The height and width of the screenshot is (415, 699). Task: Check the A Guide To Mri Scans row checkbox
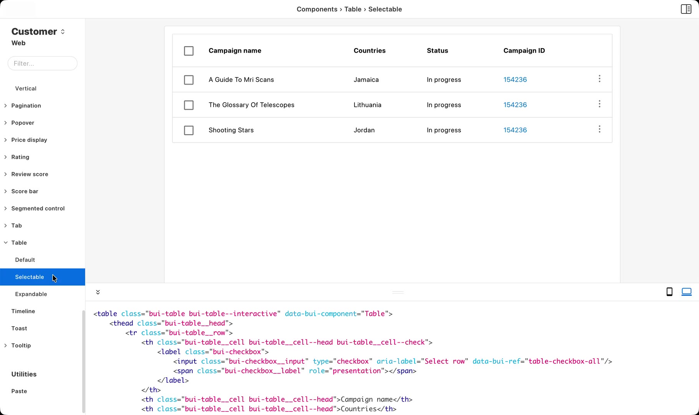pos(189,80)
